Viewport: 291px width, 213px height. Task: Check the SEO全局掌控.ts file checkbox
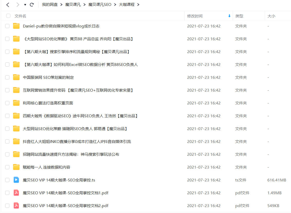click(7, 180)
